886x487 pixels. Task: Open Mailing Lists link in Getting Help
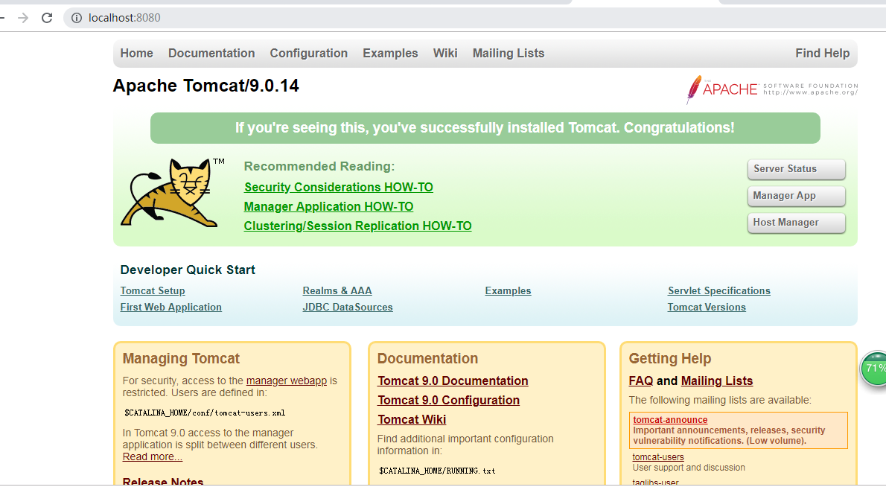click(717, 381)
